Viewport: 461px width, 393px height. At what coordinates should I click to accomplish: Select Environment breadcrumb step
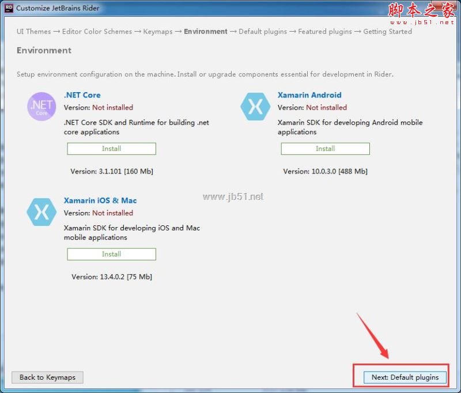point(206,32)
